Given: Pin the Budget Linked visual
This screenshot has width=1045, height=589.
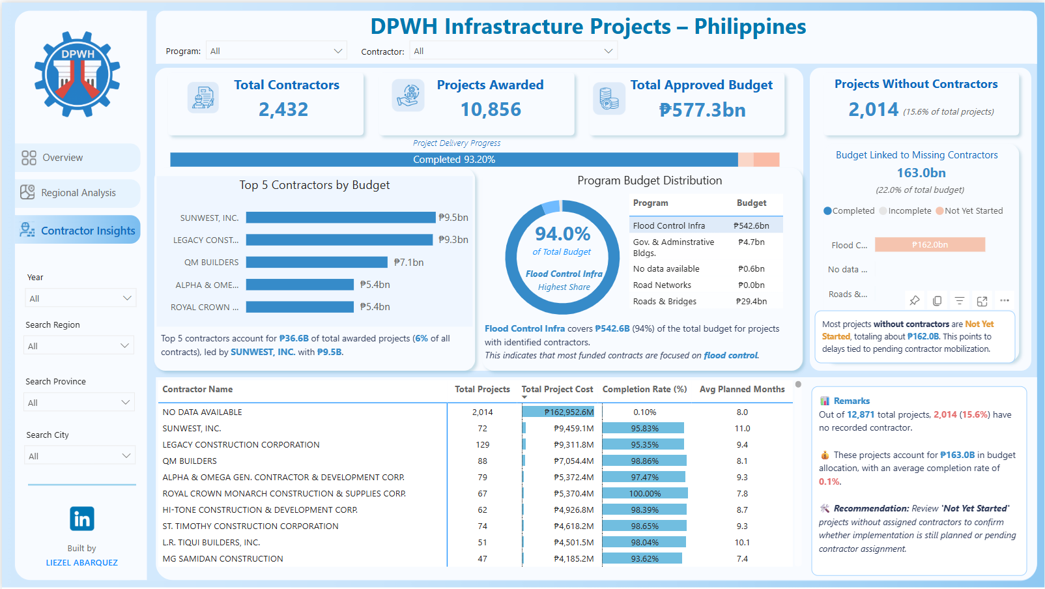Looking at the screenshot, I should [915, 300].
